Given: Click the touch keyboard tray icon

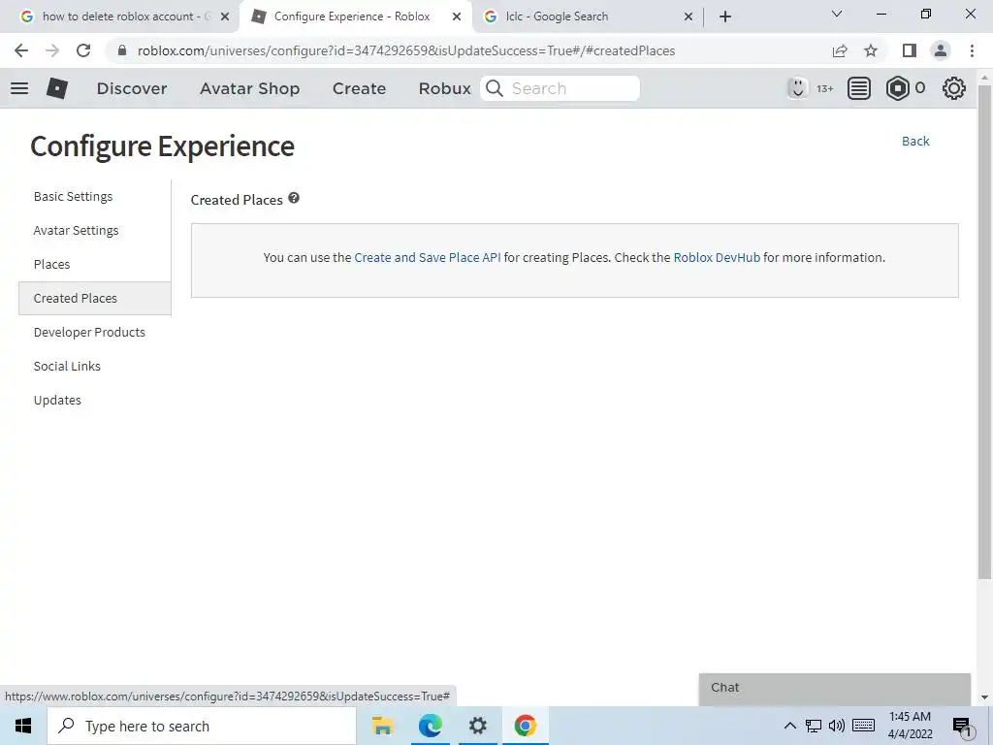Looking at the screenshot, I should (x=863, y=726).
